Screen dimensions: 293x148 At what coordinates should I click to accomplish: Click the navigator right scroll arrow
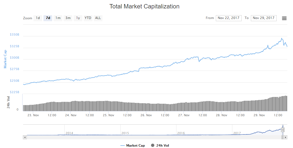point(285,137)
